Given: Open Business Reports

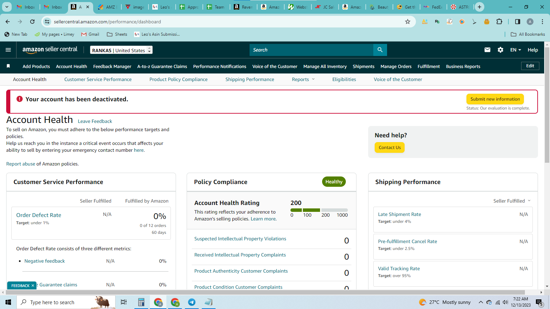Looking at the screenshot, I should [x=463, y=66].
